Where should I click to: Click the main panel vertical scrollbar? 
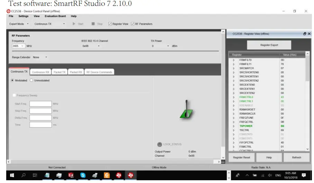(223, 90)
